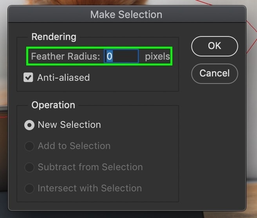Choose the Add to Selection radio button

pos(29,146)
